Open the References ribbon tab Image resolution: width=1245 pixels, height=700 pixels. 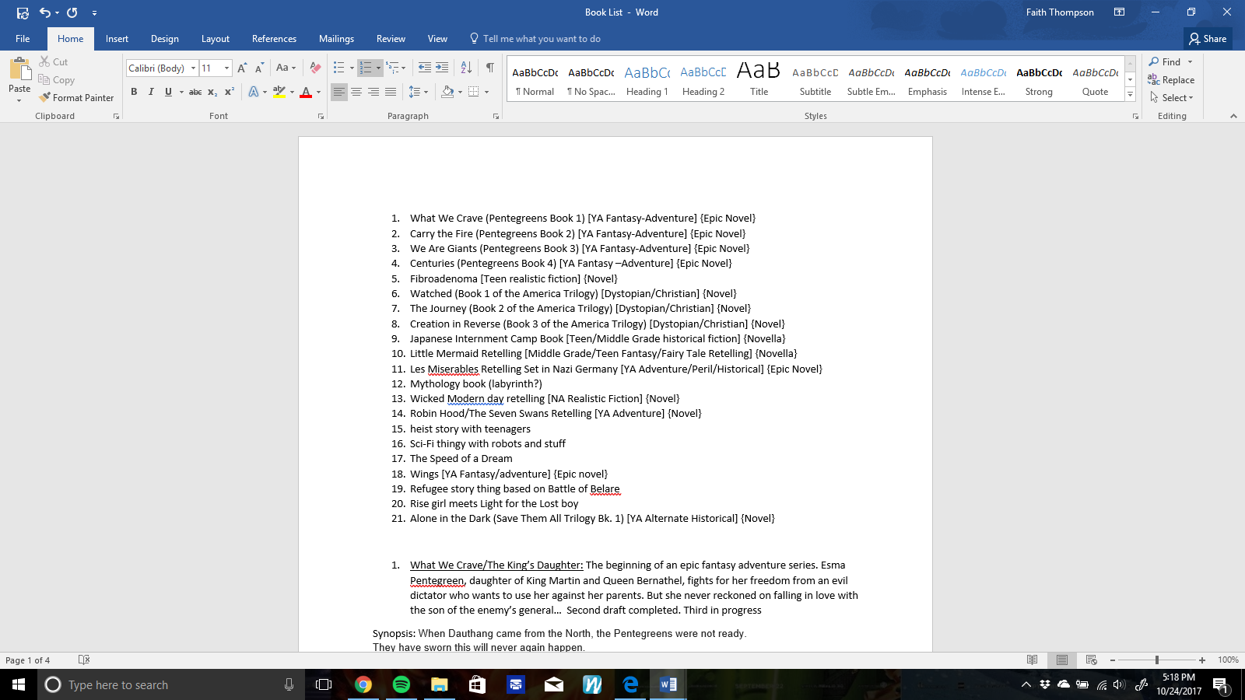pos(274,38)
